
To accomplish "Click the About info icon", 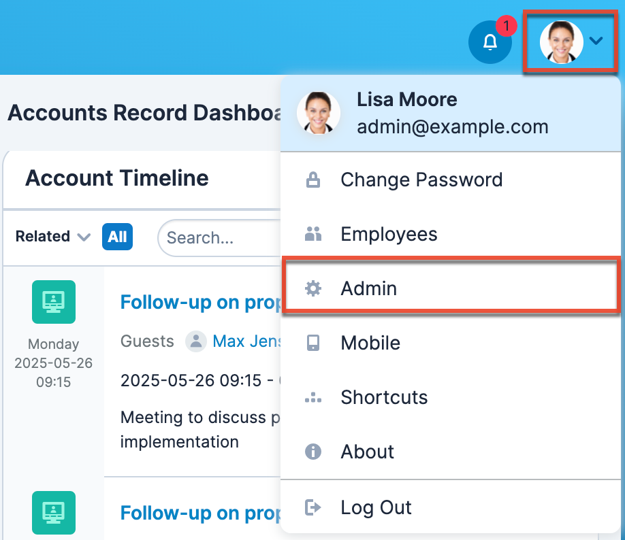I will click(313, 452).
